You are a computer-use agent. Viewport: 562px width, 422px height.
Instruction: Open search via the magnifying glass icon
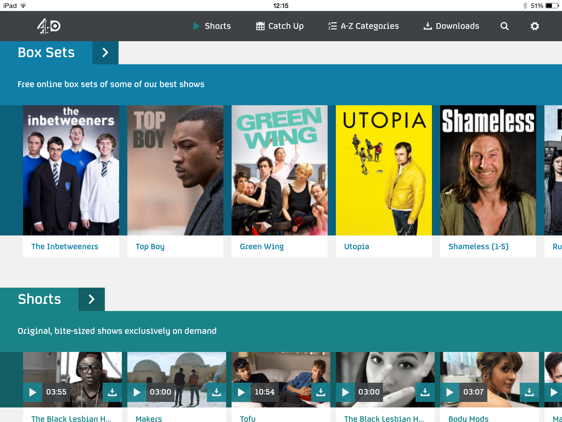point(504,26)
